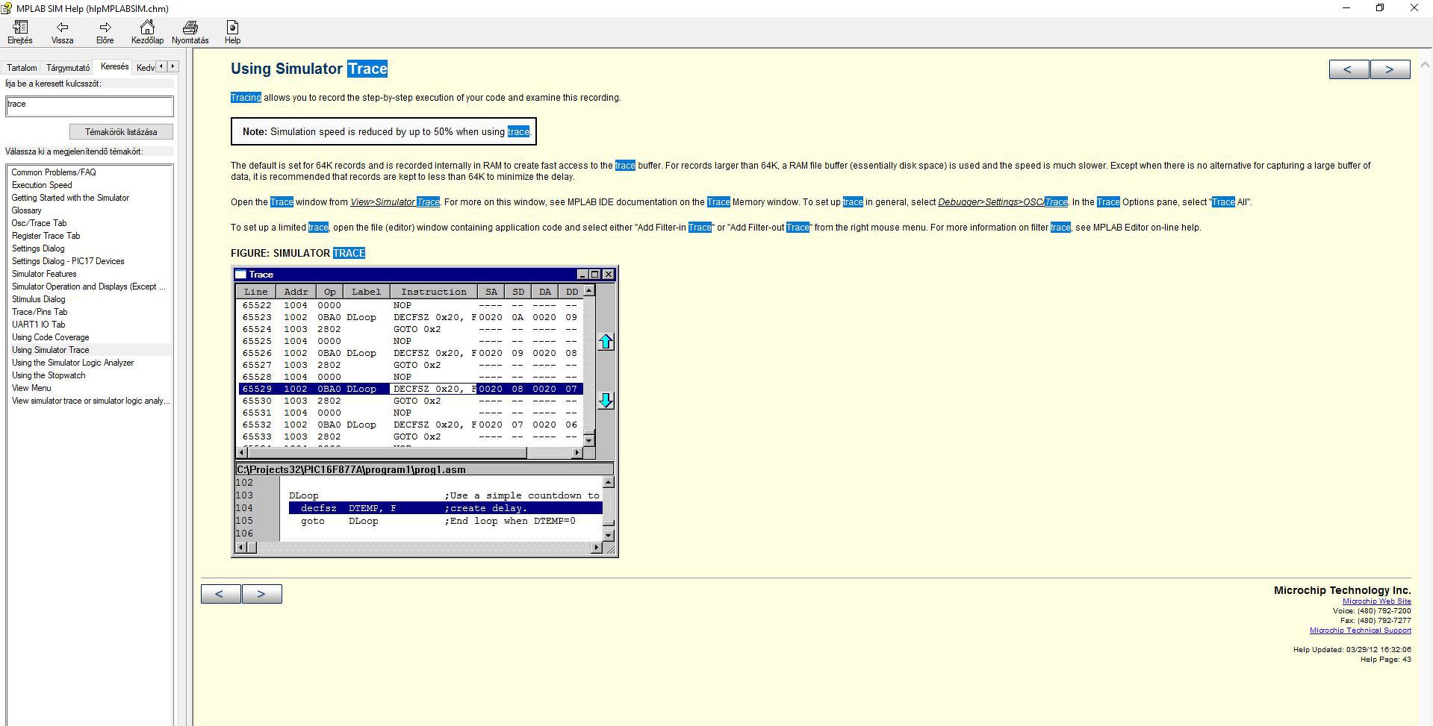Viewport: 1433px width, 726px height.
Task: Follow the Debugger>Settings>OSC/Trace link
Action: [1003, 202]
